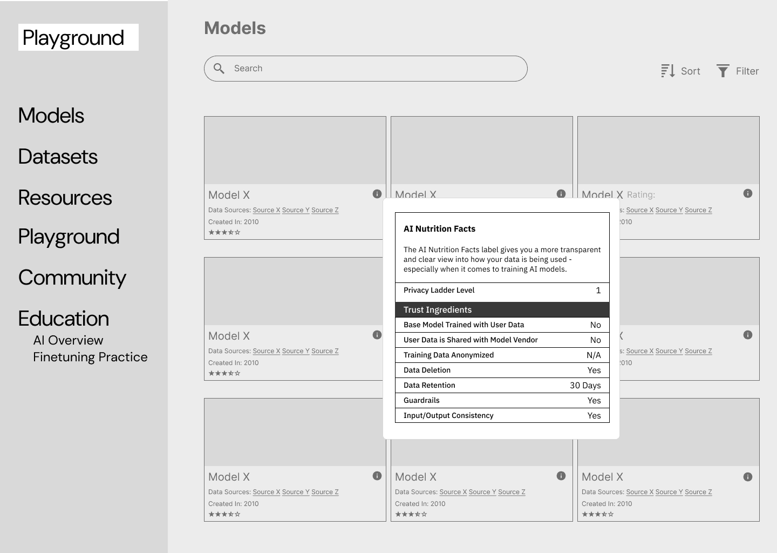This screenshot has height=553, width=777.
Task: Click the top-left model thumbnail image
Action: click(295, 151)
